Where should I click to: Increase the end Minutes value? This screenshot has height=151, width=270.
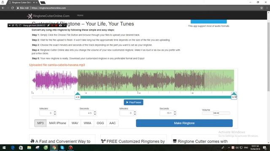click(x=135, y=112)
